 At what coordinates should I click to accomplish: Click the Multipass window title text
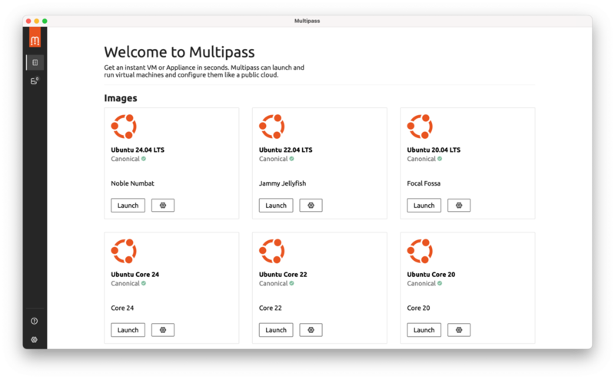coord(307,21)
